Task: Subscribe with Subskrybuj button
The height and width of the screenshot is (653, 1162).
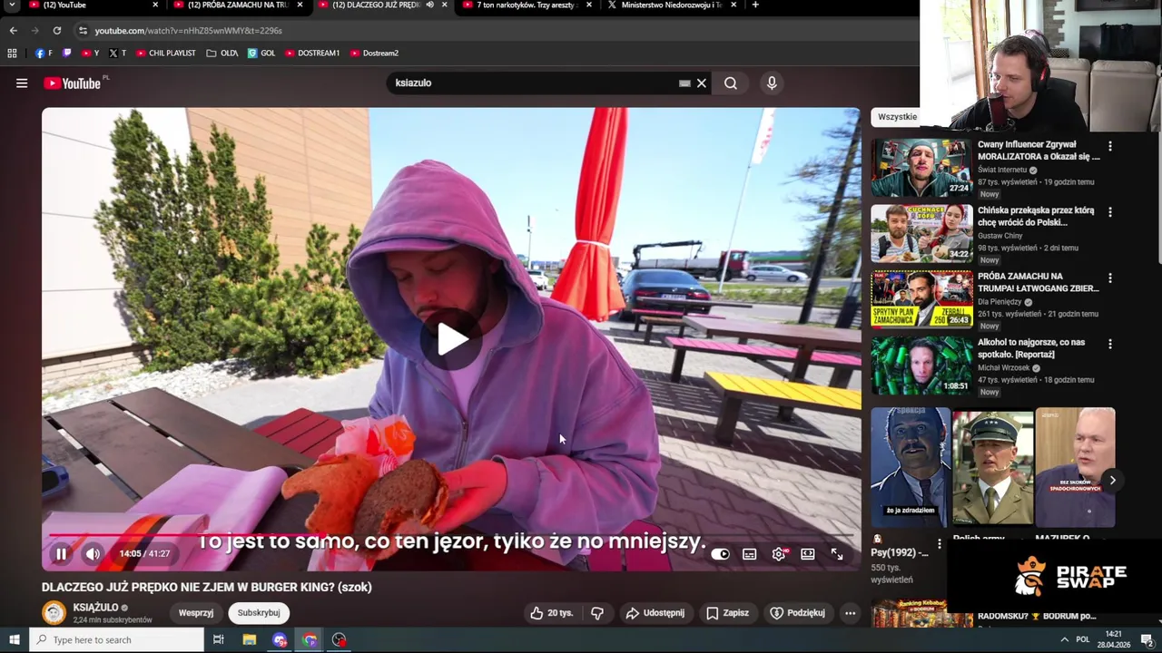Action: [259, 613]
